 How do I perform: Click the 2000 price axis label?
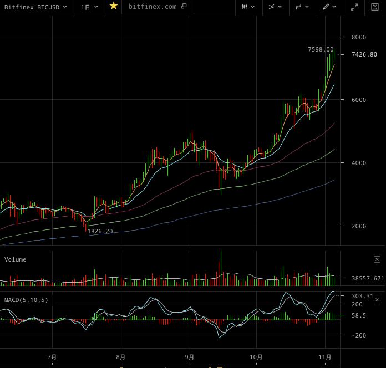coord(359,226)
